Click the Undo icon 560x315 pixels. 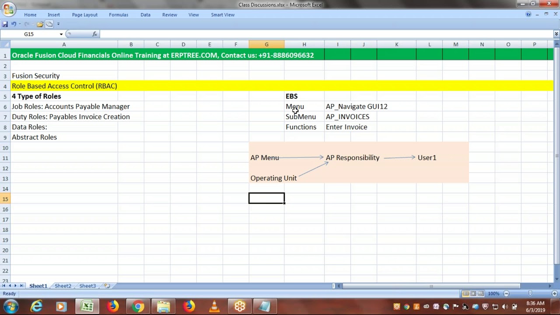pyautogui.click(x=14, y=24)
